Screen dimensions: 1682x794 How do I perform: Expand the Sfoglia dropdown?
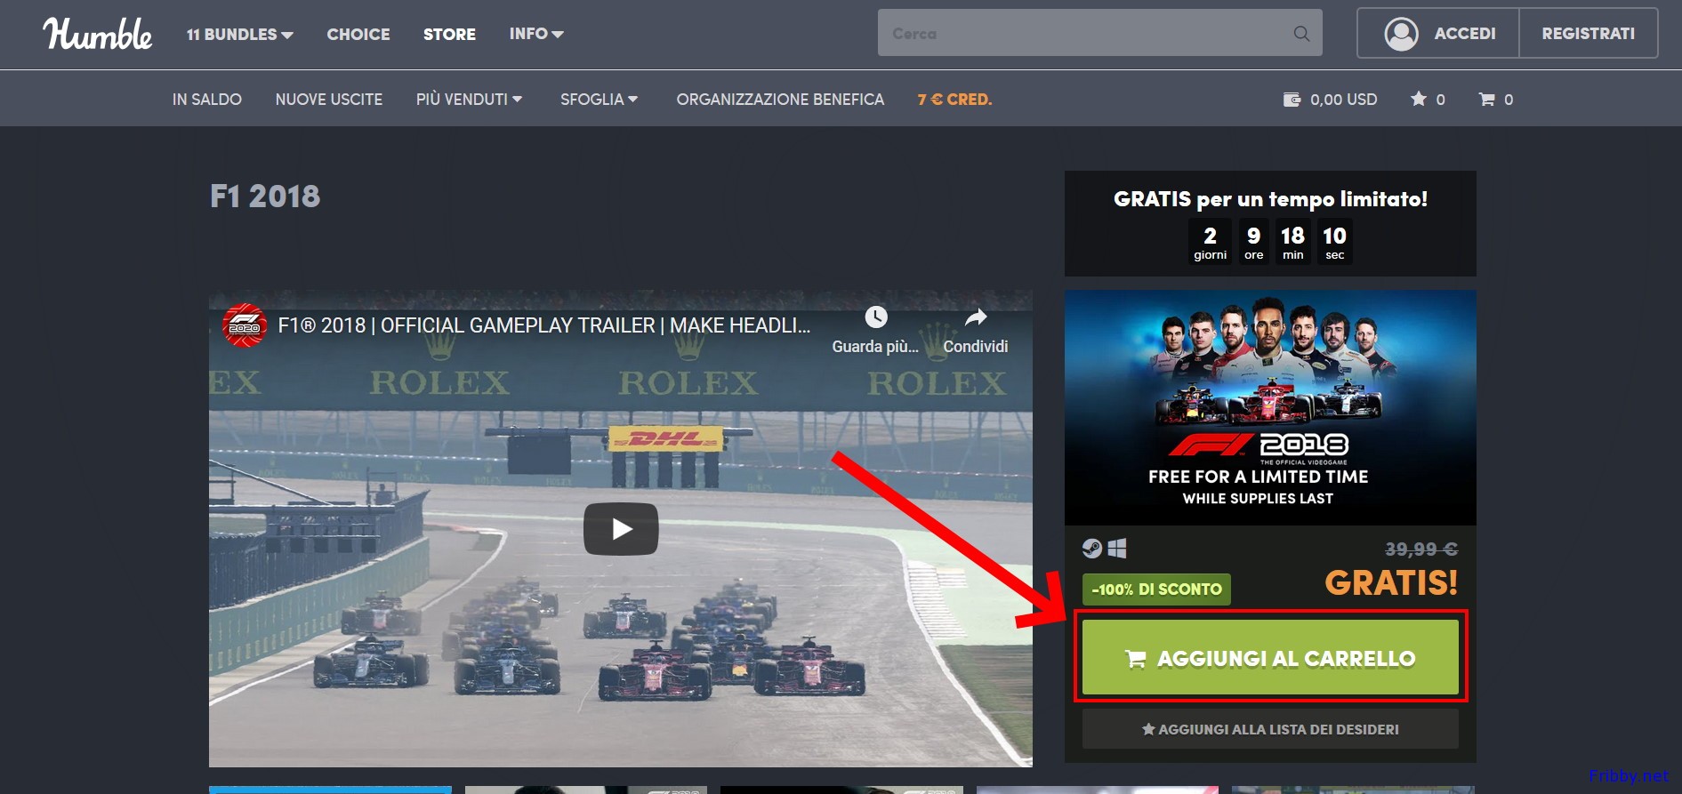point(599,100)
